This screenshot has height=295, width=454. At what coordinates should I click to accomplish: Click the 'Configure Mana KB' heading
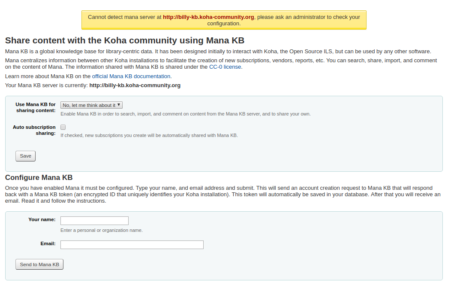[x=39, y=178]
